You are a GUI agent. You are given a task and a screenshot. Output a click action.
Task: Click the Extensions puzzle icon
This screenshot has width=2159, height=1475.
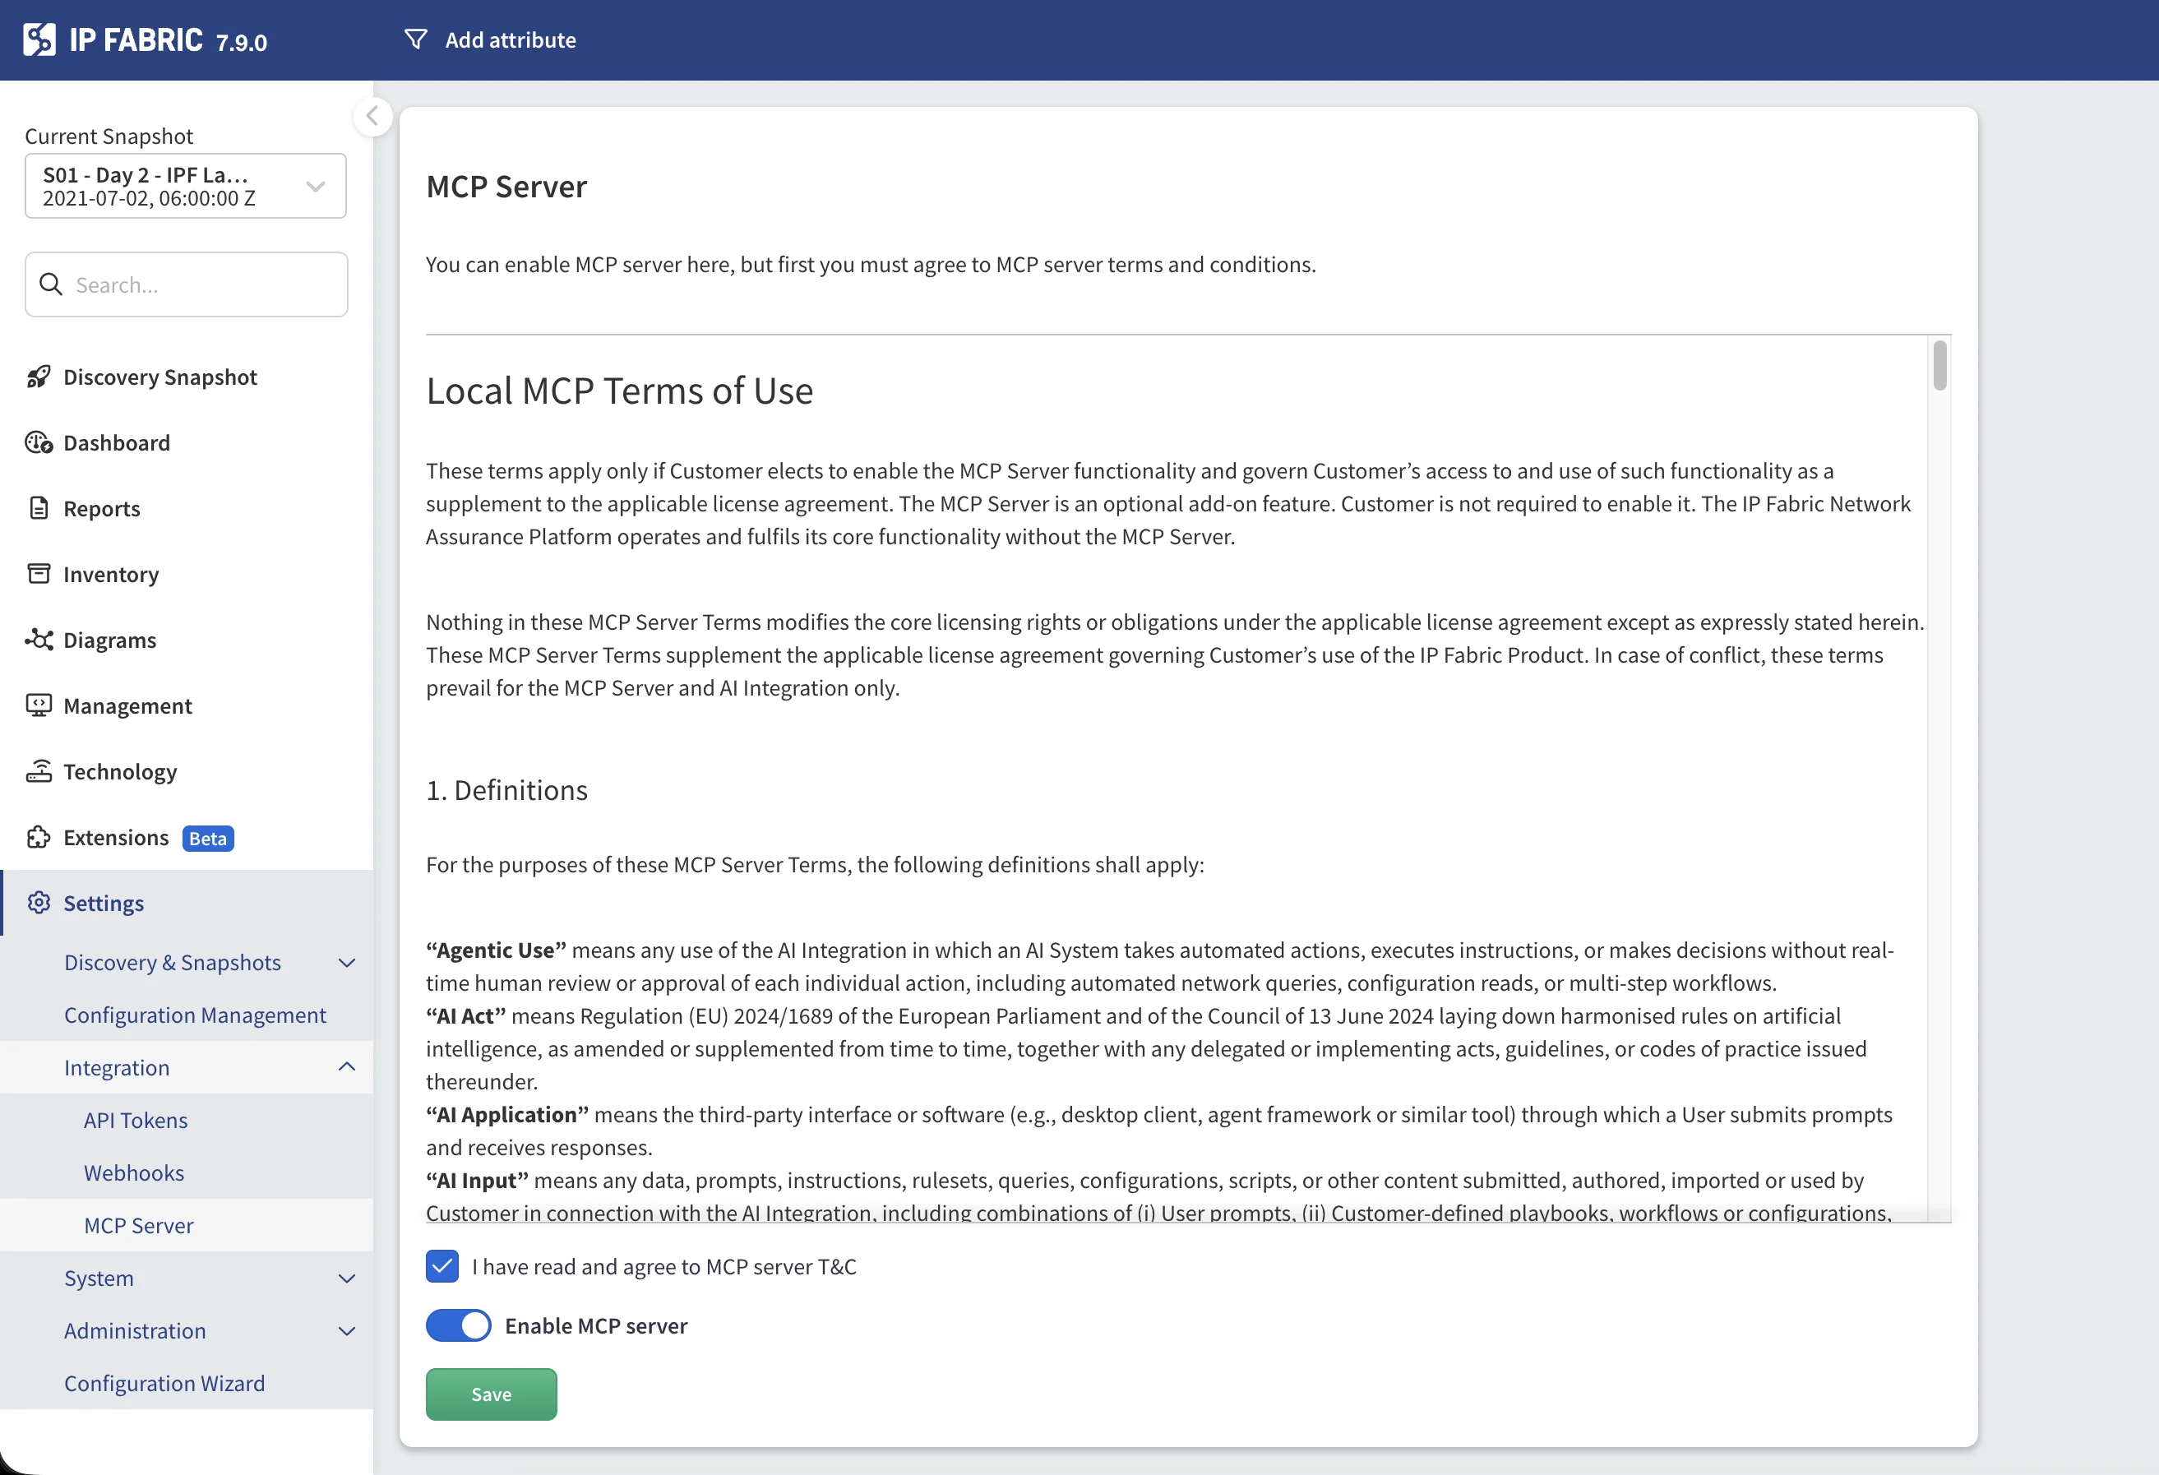[x=38, y=837]
